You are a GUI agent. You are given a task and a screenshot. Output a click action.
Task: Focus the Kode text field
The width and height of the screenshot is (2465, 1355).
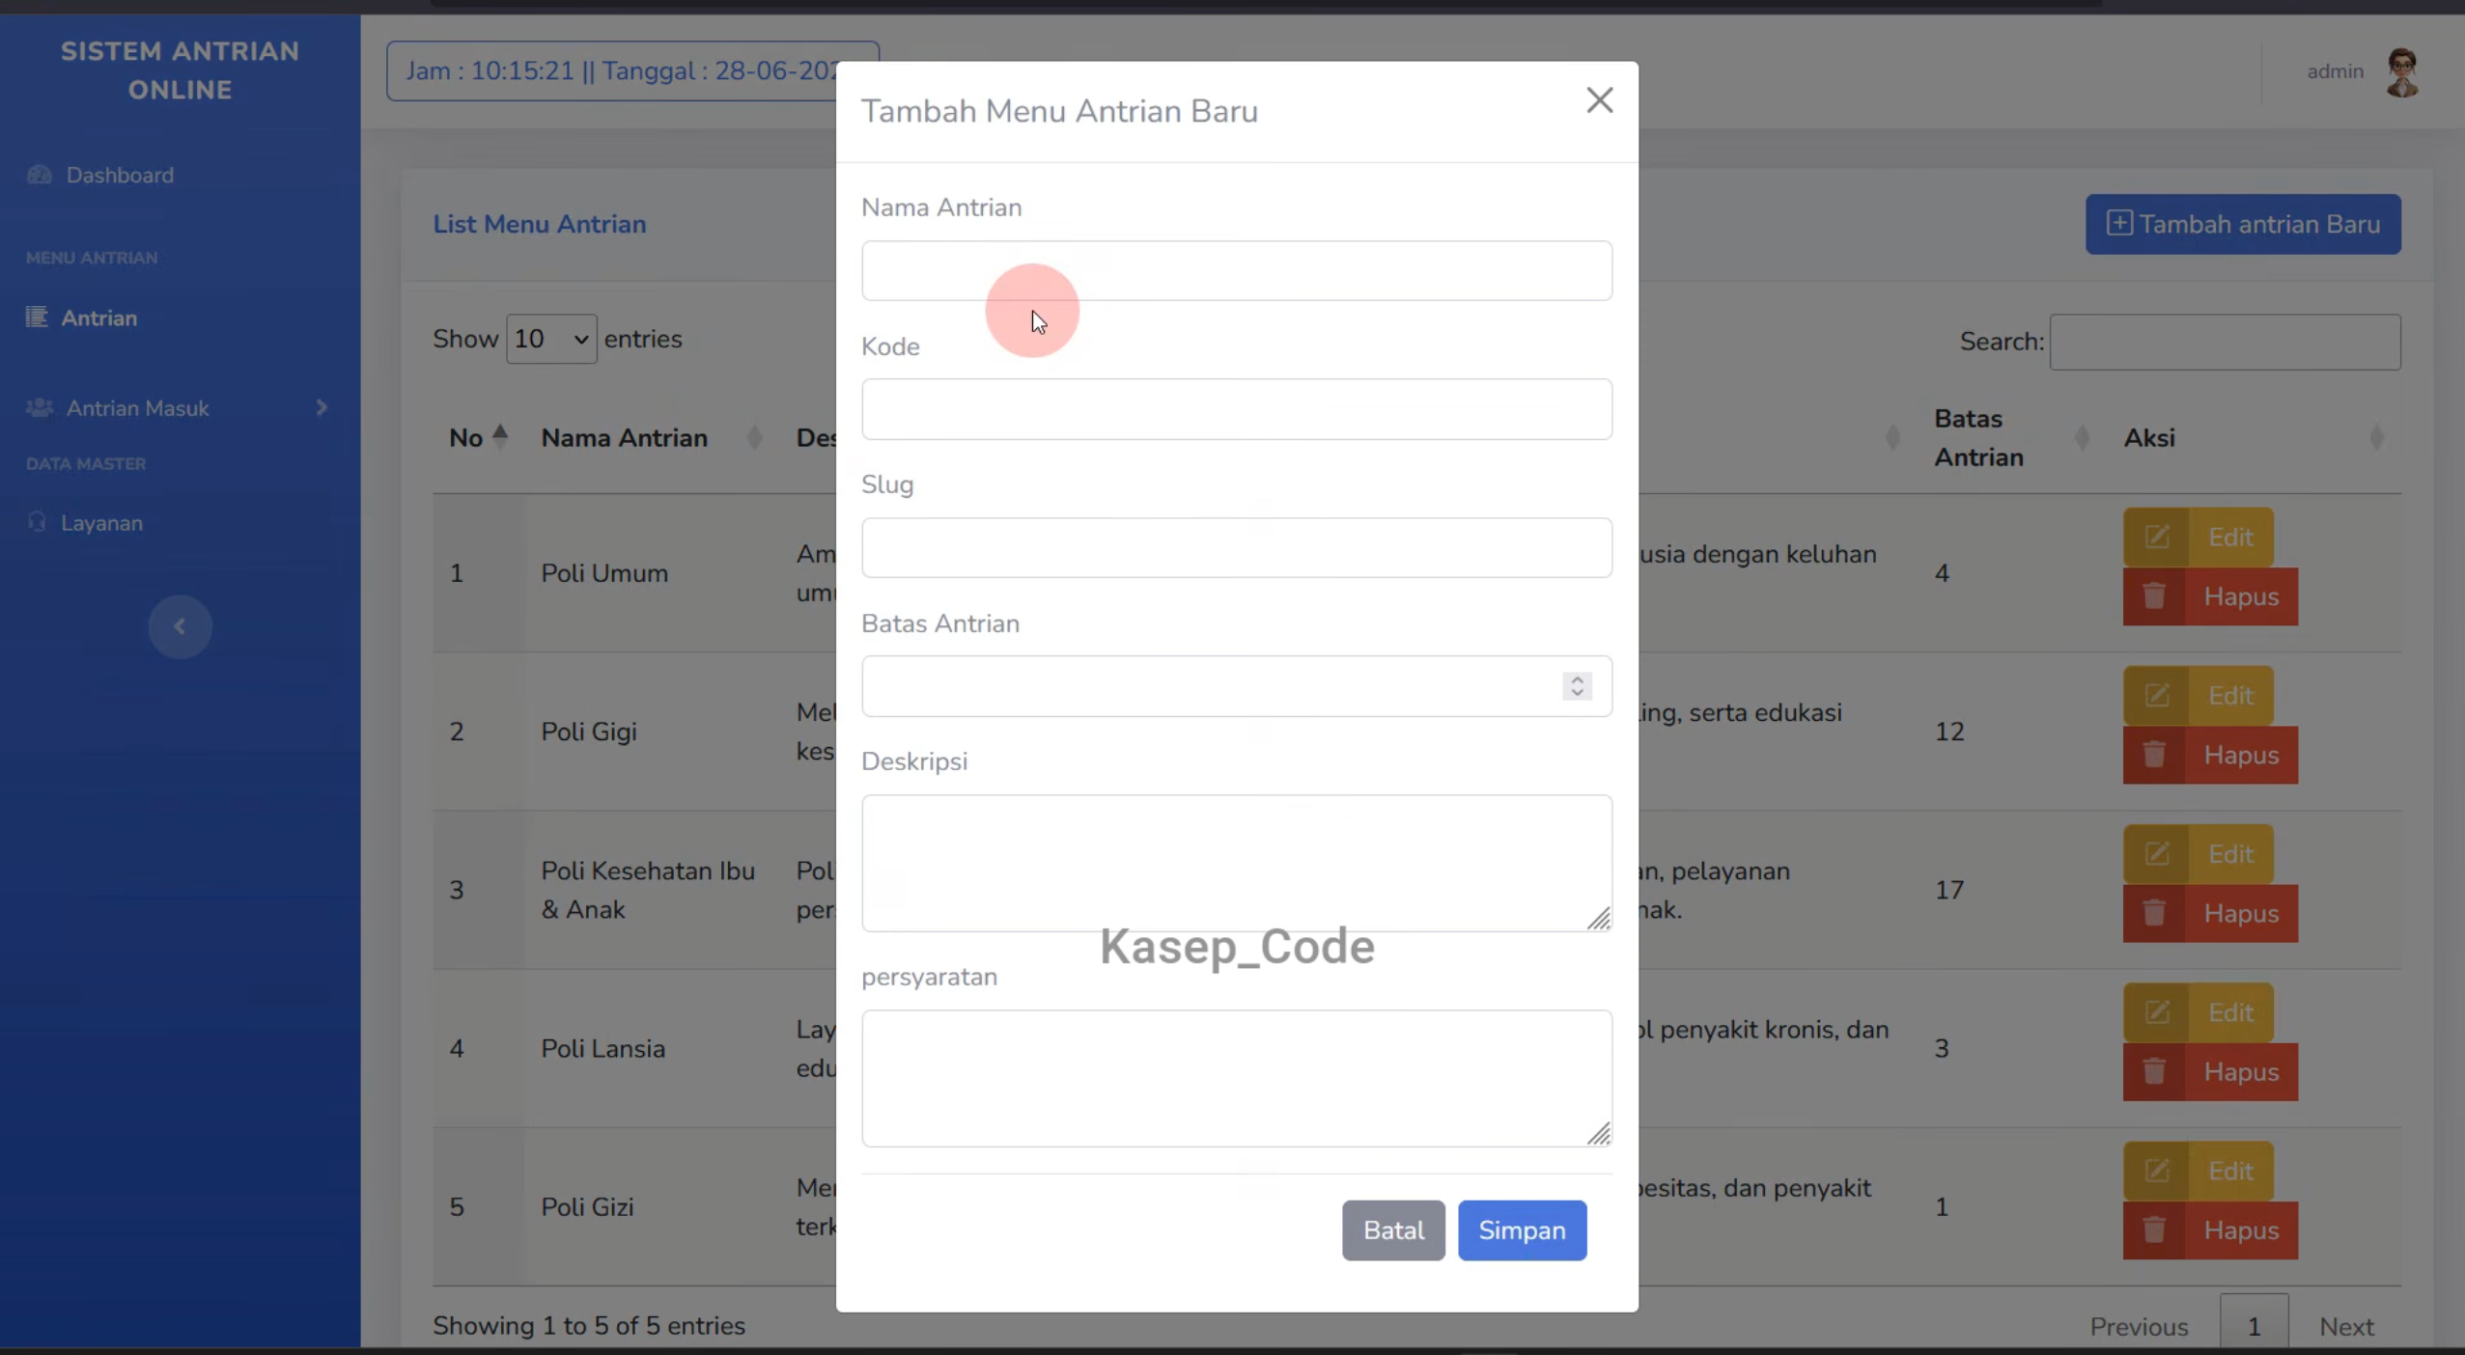[1236, 409]
